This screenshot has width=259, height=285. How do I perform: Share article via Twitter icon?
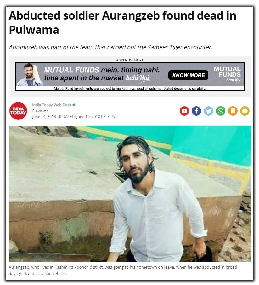click(209, 111)
